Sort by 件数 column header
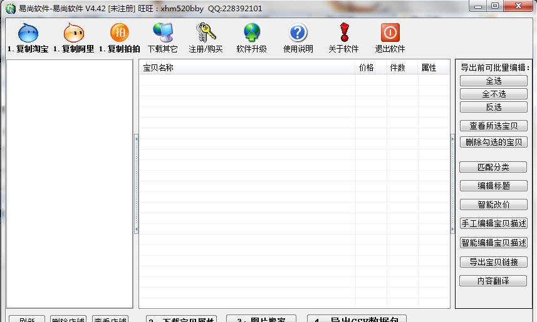 click(402, 68)
